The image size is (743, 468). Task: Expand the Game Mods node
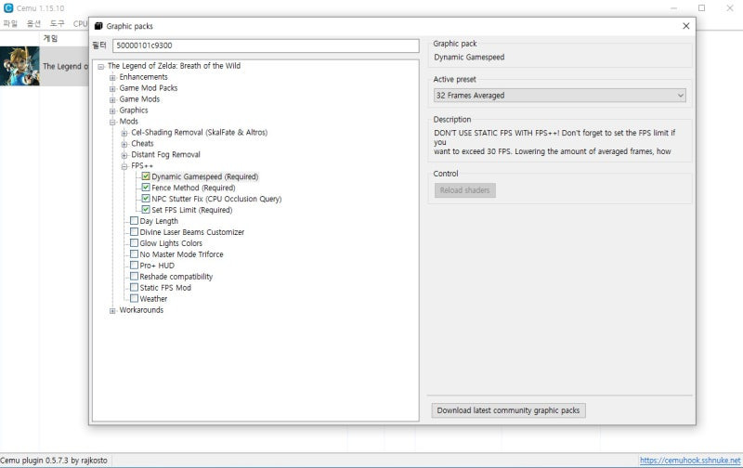point(112,100)
